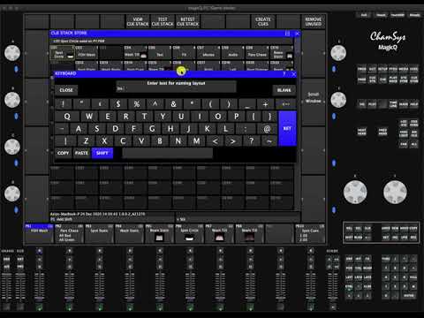Click the @ key on the keyboard
Screen dimensions: 424x318
(x=267, y=129)
